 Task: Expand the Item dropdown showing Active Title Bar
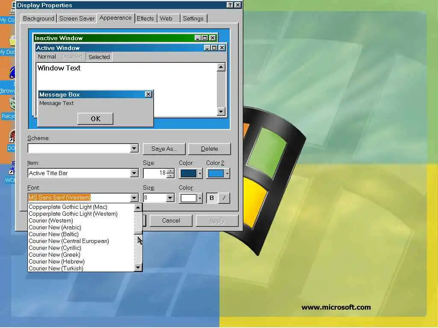[x=134, y=173]
